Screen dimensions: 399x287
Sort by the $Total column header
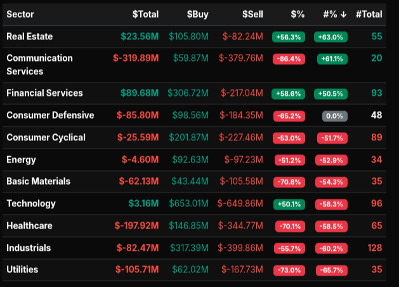(145, 14)
